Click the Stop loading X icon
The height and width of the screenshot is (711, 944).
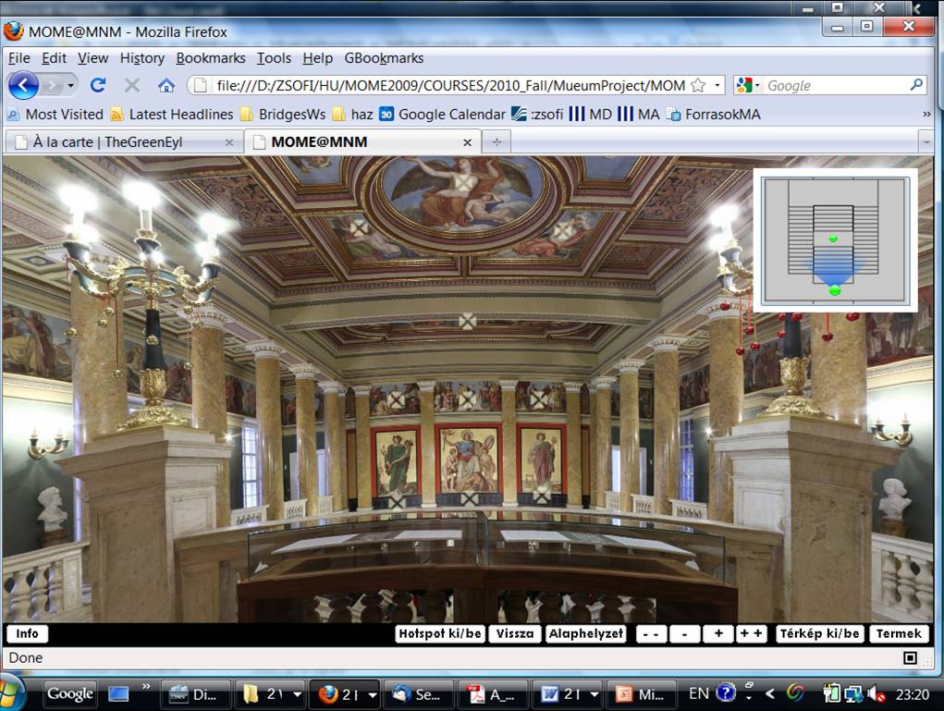[x=132, y=85]
